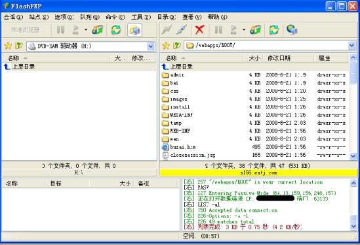360x245 pixels.
Task: Open the right transfer dropdown arrow
Action: point(244,29)
